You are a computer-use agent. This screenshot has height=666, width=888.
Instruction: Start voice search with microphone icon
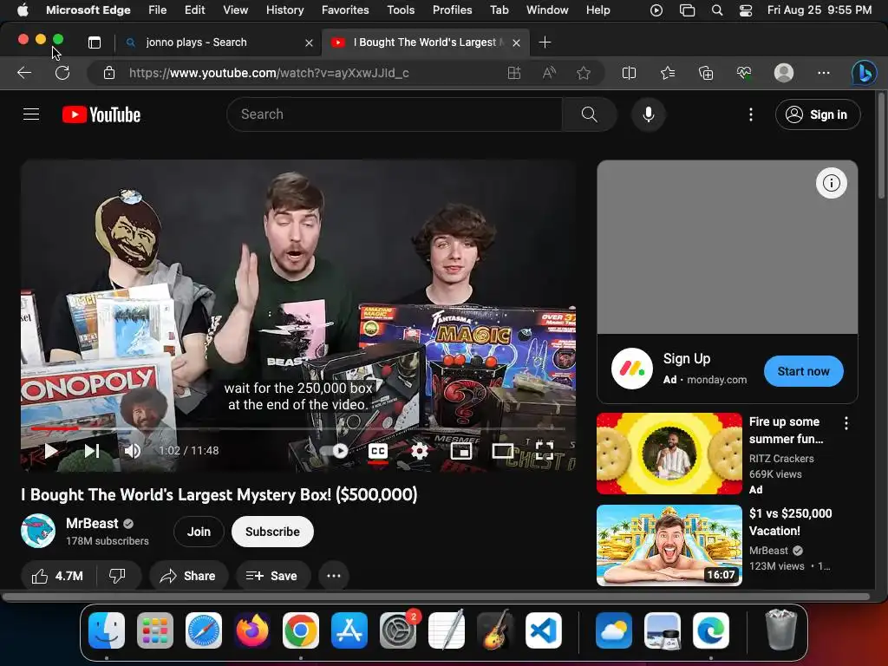(x=649, y=114)
